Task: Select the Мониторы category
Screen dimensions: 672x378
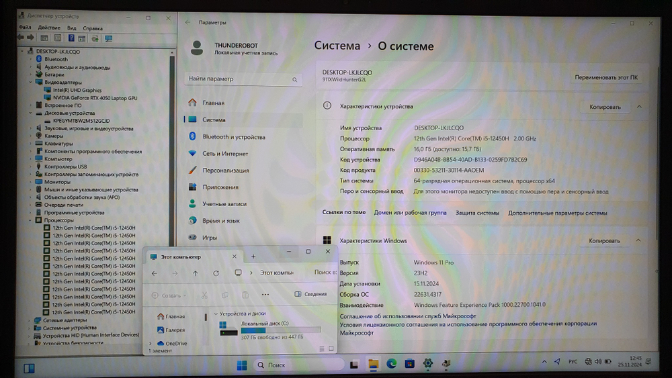Action: [57, 182]
